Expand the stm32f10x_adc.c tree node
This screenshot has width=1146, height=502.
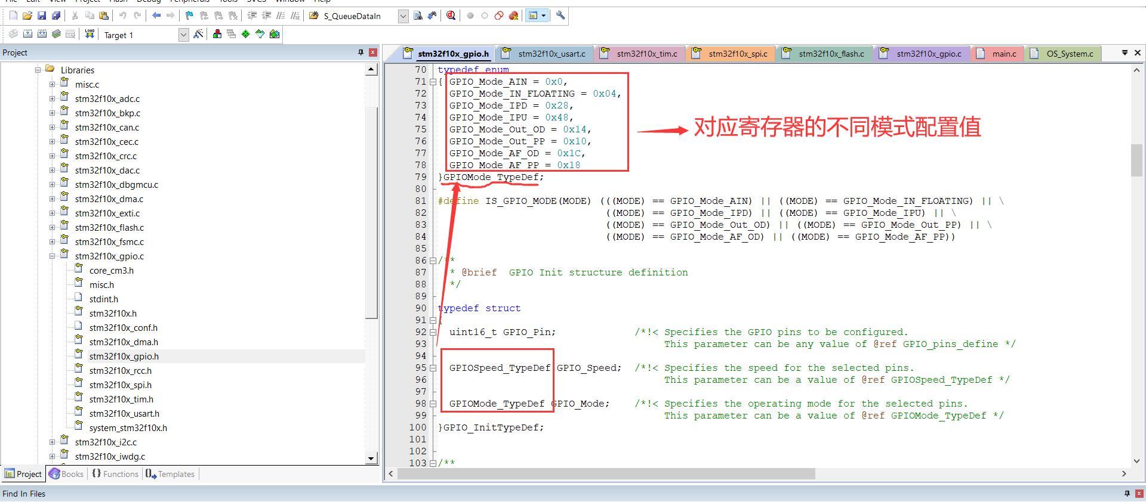[52, 99]
